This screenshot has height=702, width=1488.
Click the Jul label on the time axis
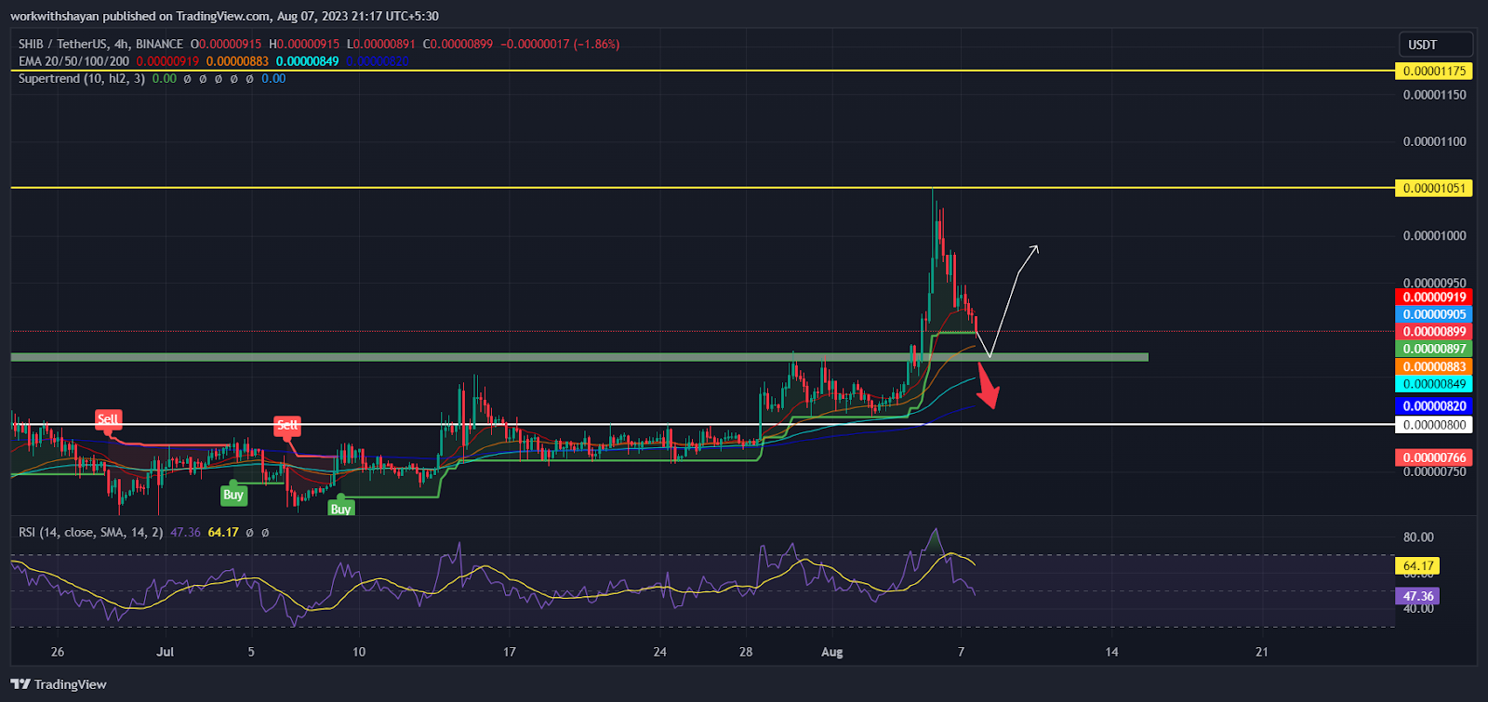tap(166, 652)
